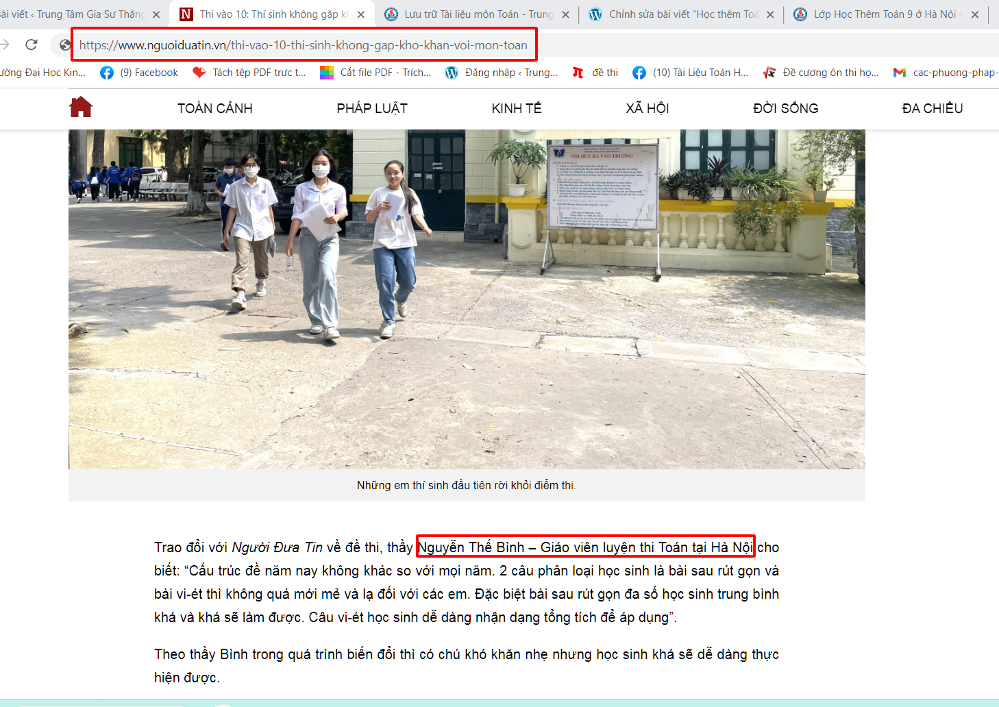Open the PHÁP LUẬT menu section
Viewport: 999px width, 707px height.
coord(372,108)
